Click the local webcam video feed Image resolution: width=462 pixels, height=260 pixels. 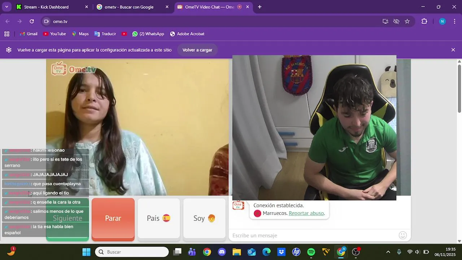(314, 127)
